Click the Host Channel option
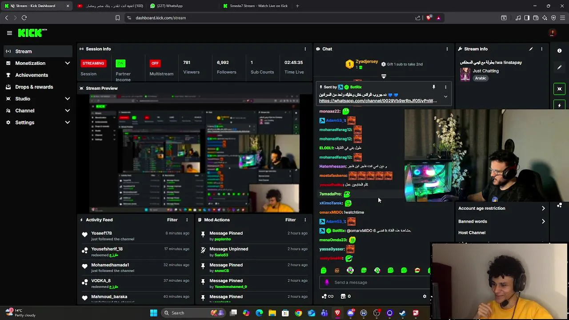The image size is (569, 320). click(472, 232)
